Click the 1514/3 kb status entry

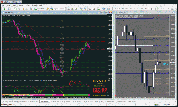coord(166,104)
